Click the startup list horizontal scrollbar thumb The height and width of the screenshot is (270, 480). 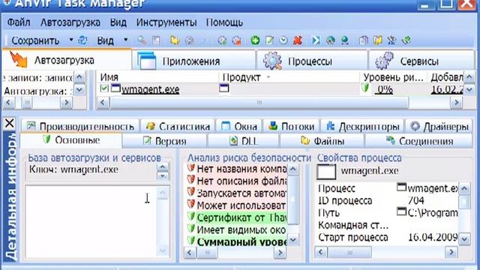pyautogui.click(x=259, y=103)
